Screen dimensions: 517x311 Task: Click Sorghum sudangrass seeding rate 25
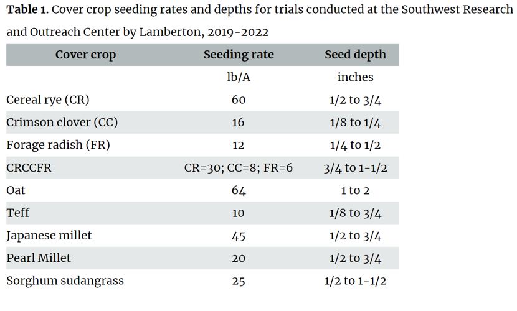[239, 281]
